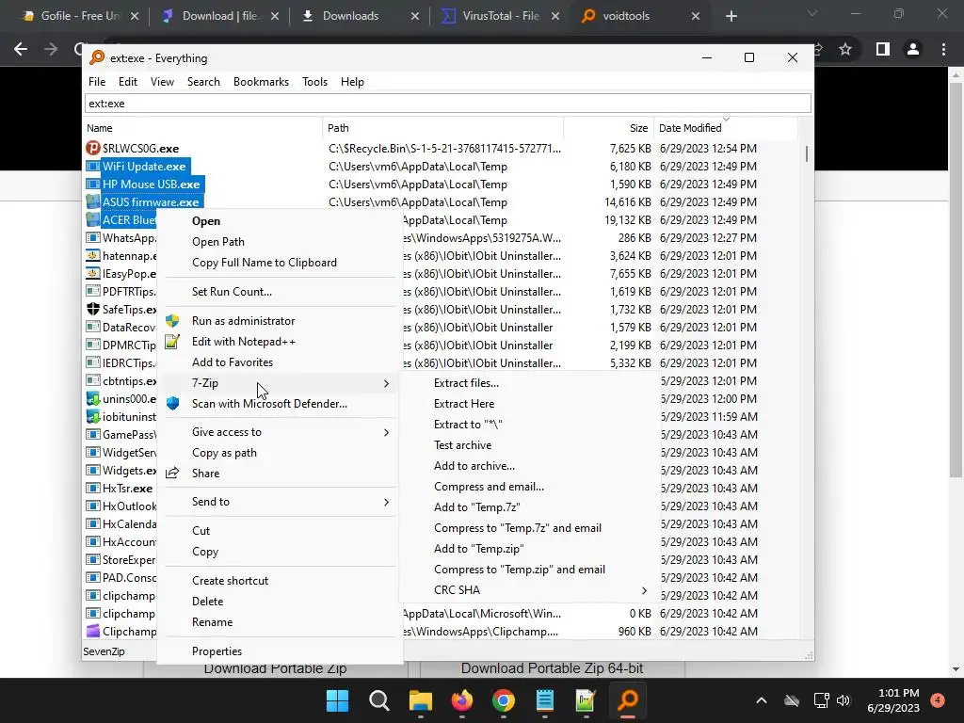Expand the Send to submenu
Viewport: 964px width, 723px height.
386,502
